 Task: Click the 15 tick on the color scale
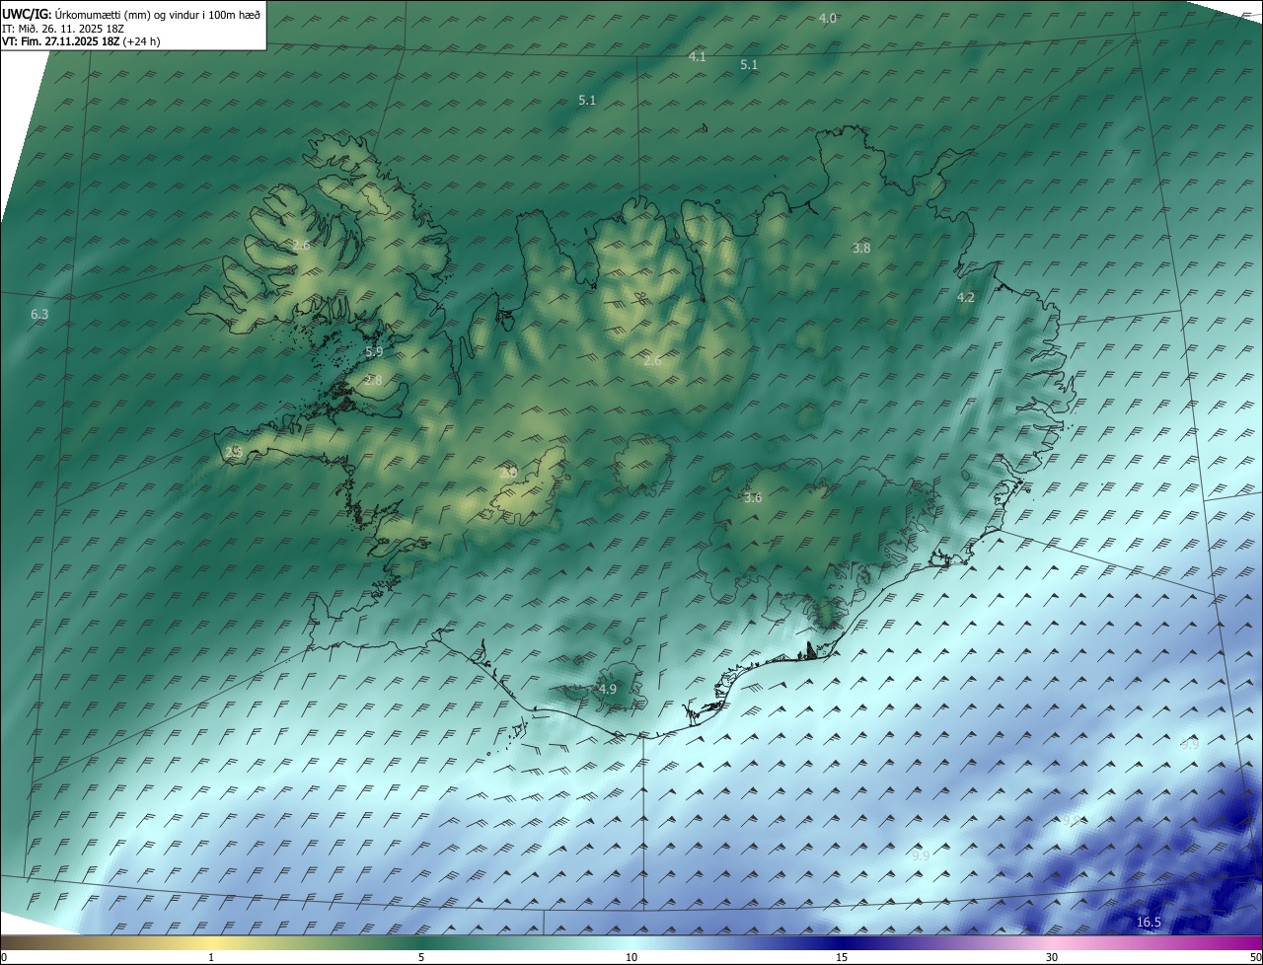coord(842,957)
